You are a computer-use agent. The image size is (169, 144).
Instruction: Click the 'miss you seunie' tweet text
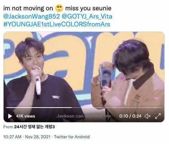point(88,8)
